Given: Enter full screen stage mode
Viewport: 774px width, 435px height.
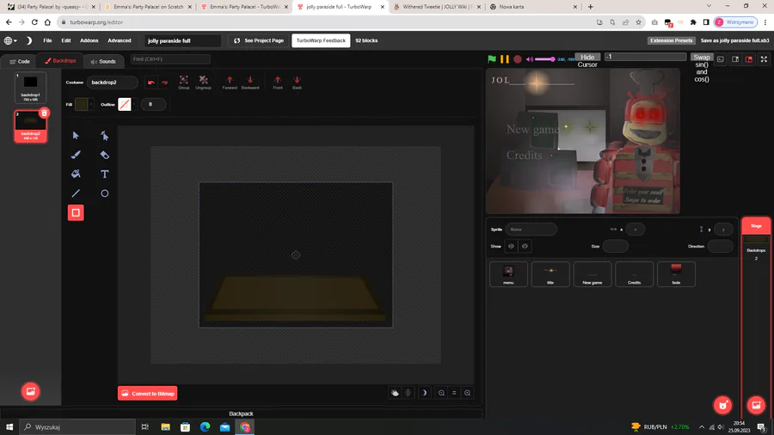Looking at the screenshot, I should pos(764,59).
